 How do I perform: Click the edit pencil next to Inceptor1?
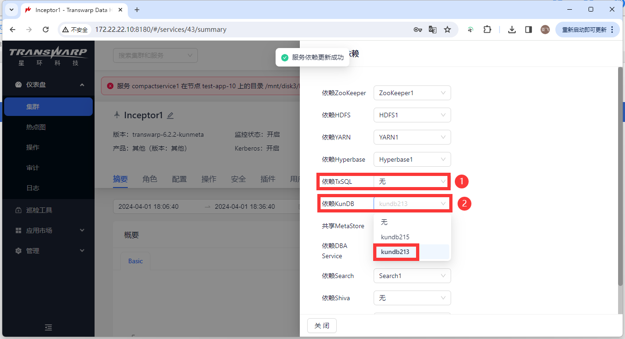tap(170, 115)
